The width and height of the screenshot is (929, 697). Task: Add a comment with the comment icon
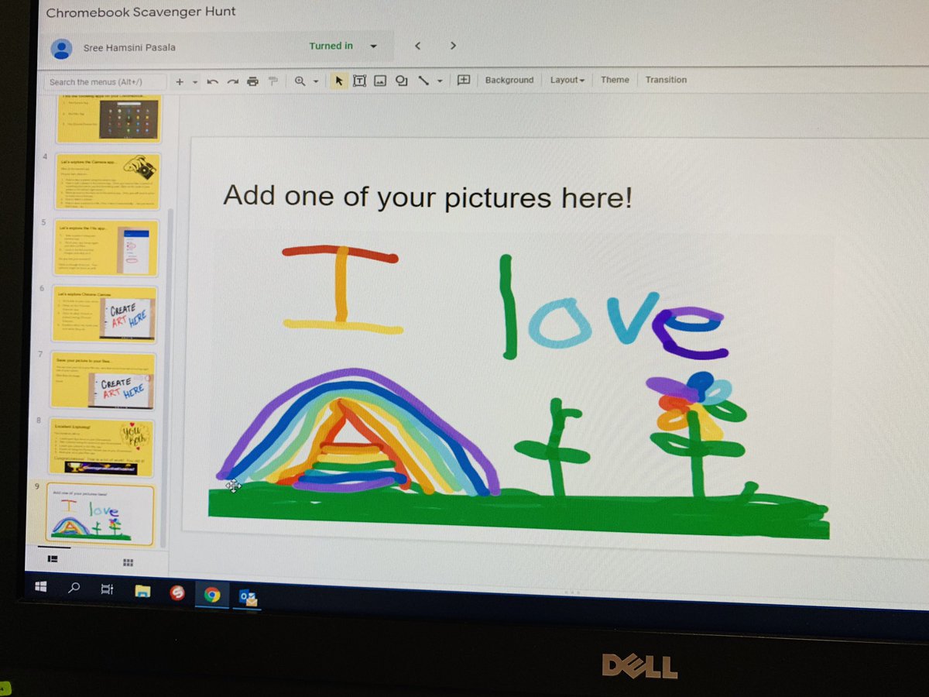[x=463, y=80]
